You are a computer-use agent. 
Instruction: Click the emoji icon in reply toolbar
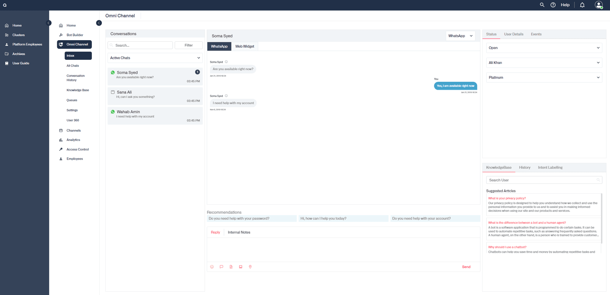click(x=212, y=267)
